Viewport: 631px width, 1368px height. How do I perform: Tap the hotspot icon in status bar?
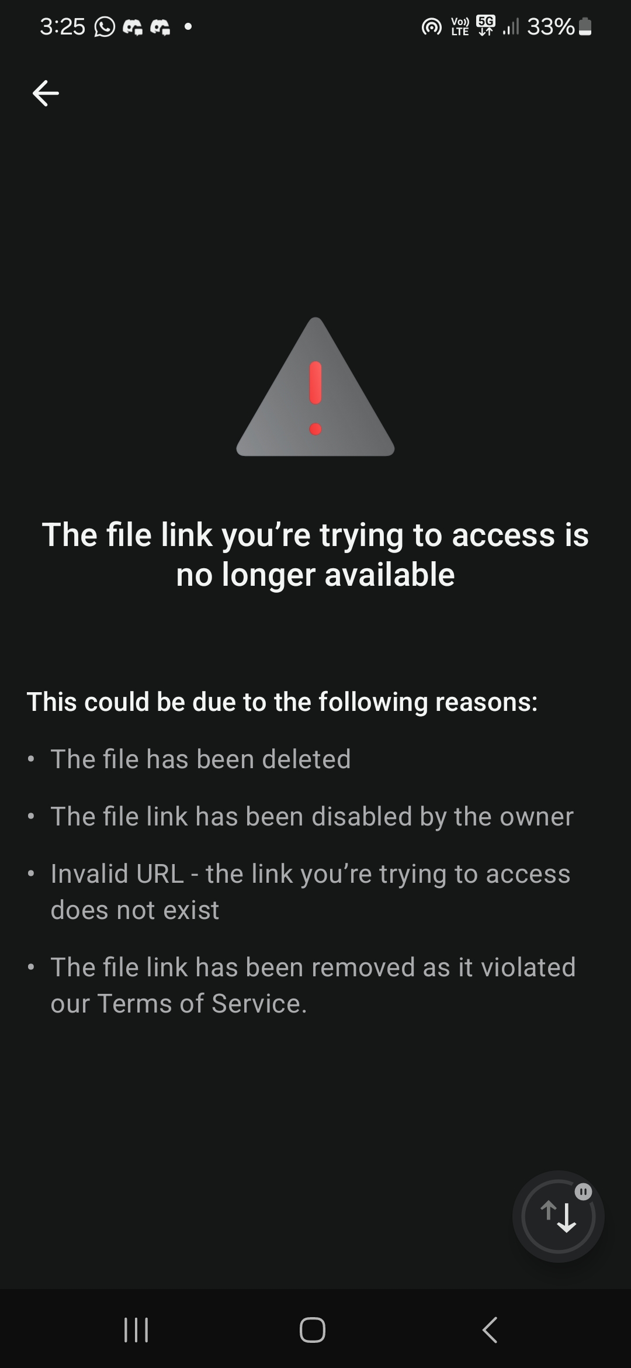pyautogui.click(x=432, y=27)
